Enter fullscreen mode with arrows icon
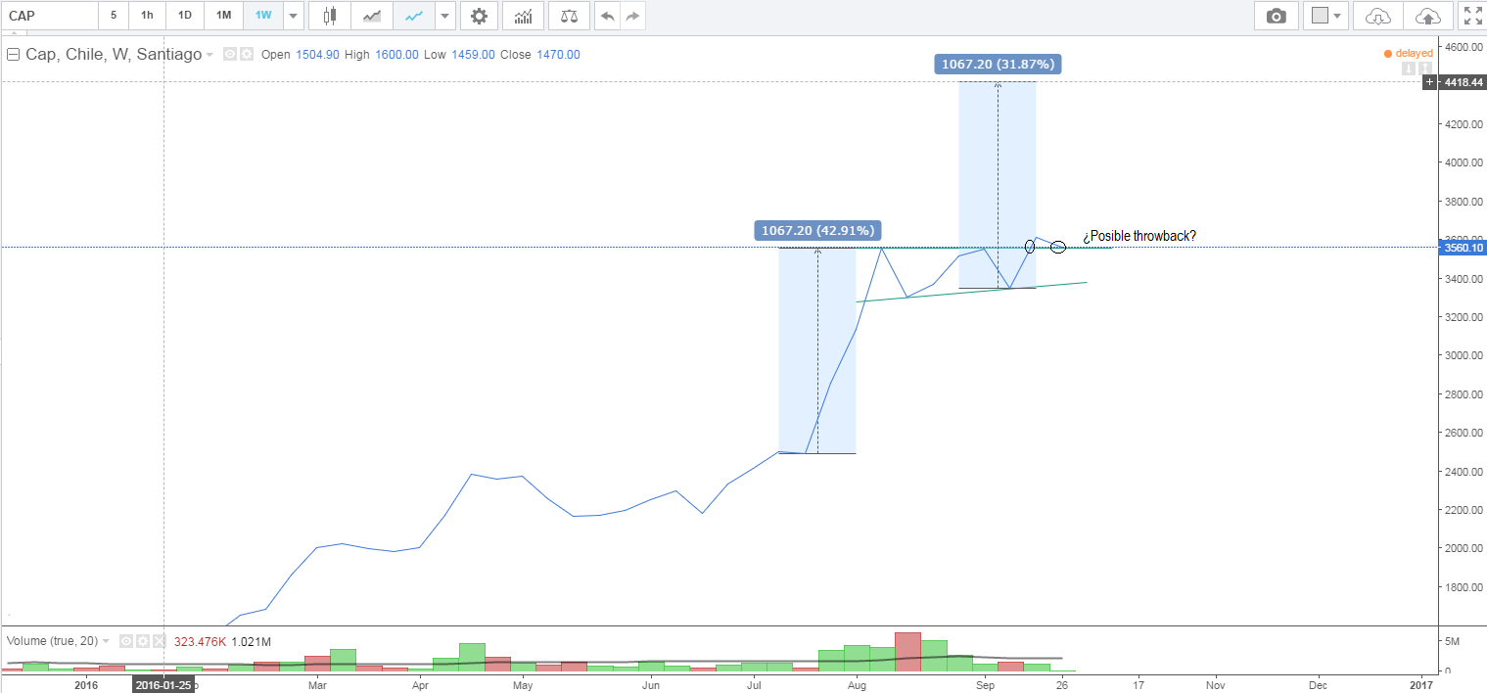 (1471, 16)
